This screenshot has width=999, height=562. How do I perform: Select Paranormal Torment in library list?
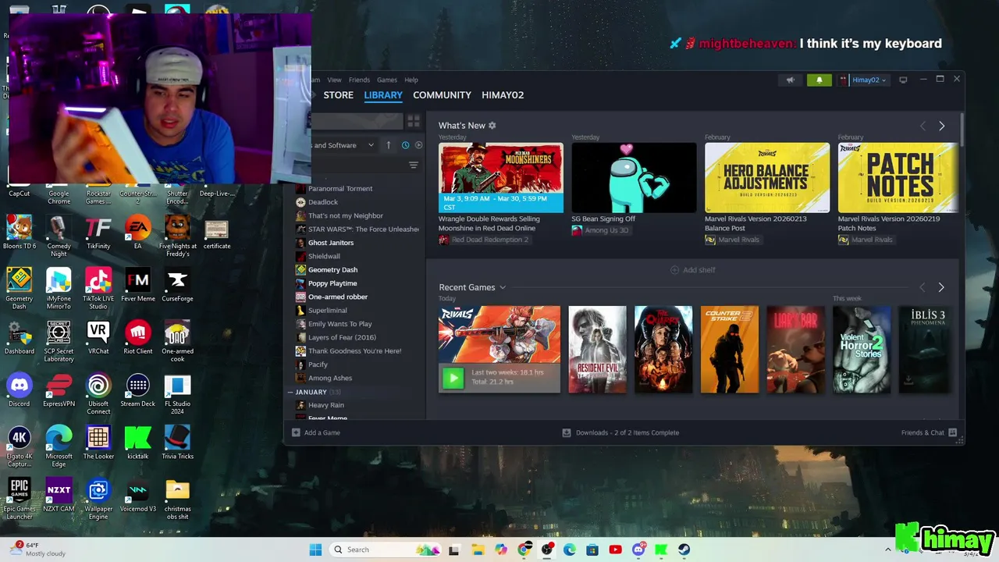(340, 189)
